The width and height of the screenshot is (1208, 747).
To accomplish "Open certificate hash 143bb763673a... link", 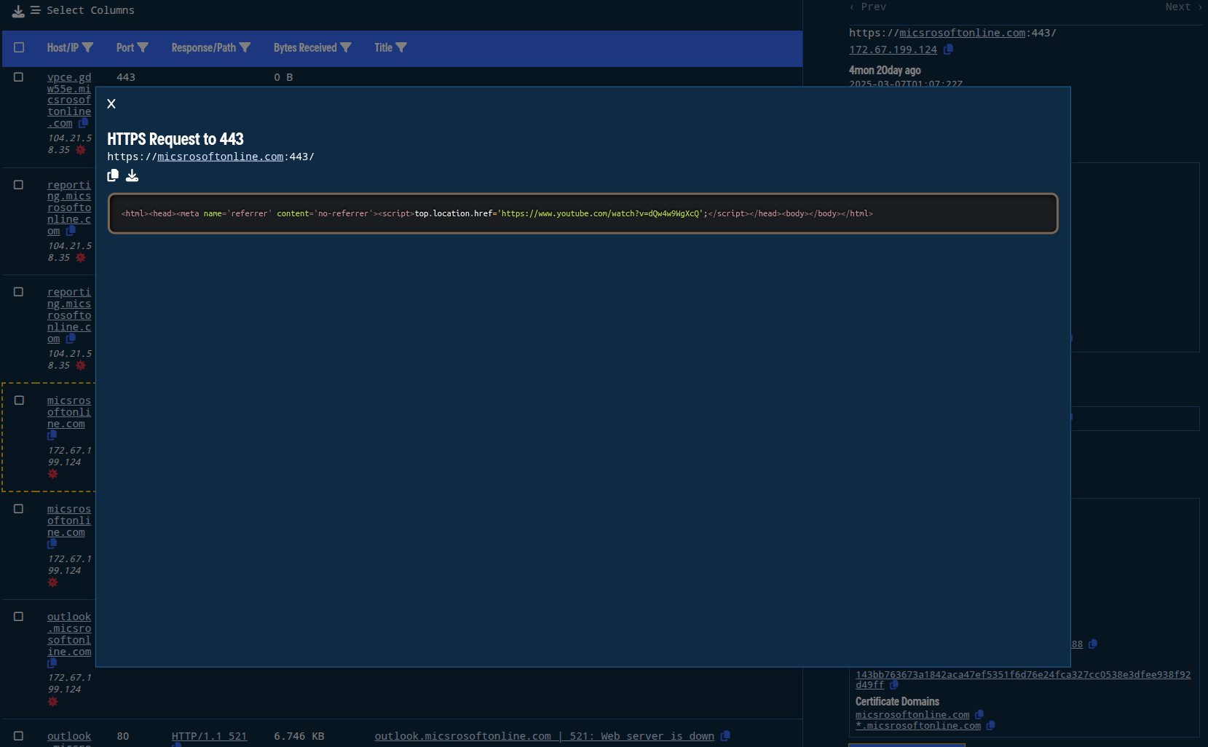I will (1023, 679).
